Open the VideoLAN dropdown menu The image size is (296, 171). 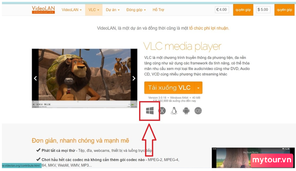click(x=71, y=10)
